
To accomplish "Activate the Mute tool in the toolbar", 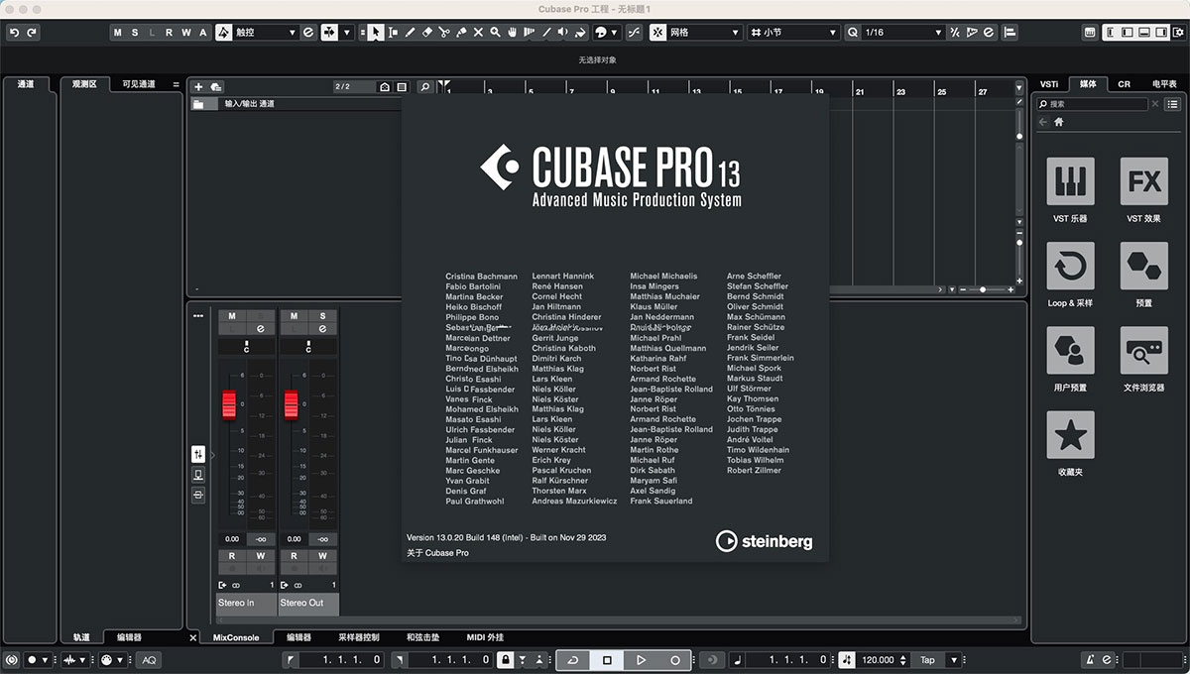I will click(x=478, y=33).
